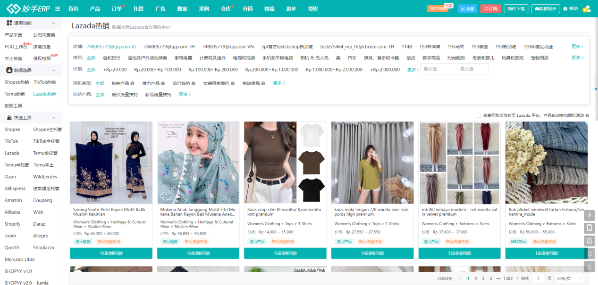The width and height of the screenshot is (598, 285).
Task: Click the 最大值 maximum price field
Action: (472, 69)
